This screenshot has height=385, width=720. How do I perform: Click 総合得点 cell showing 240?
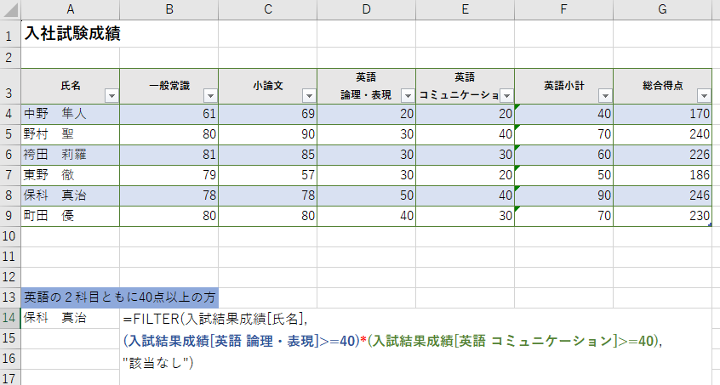[x=663, y=134]
